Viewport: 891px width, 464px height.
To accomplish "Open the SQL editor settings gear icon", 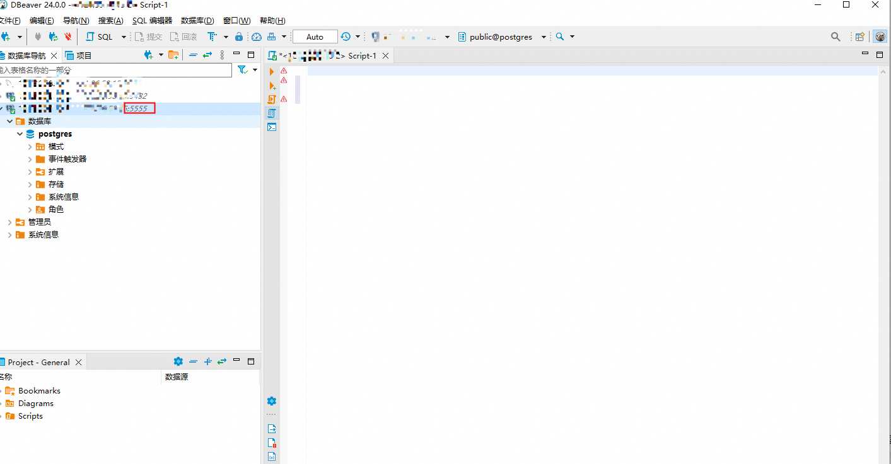I will click(x=272, y=401).
